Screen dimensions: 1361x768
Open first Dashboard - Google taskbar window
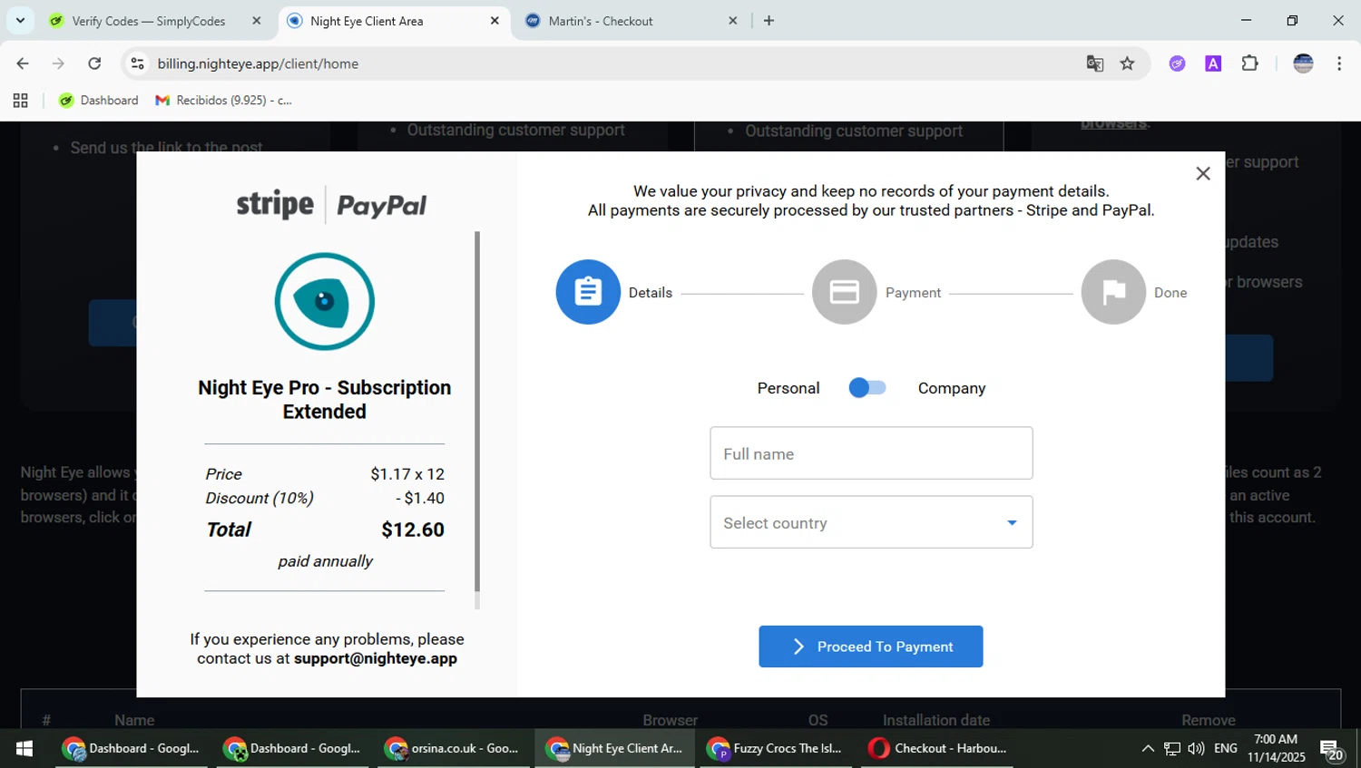click(x=132, y=749)
